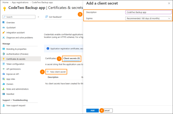The image size is (173, 114).
Task: Close the Add a client secret panel
Action: (169, 3)
